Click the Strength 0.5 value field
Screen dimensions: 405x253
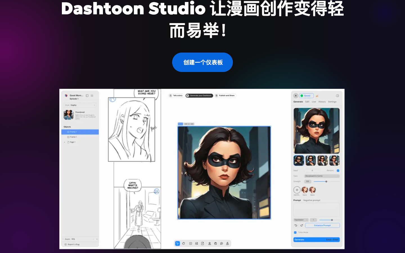tap(308, 182)
